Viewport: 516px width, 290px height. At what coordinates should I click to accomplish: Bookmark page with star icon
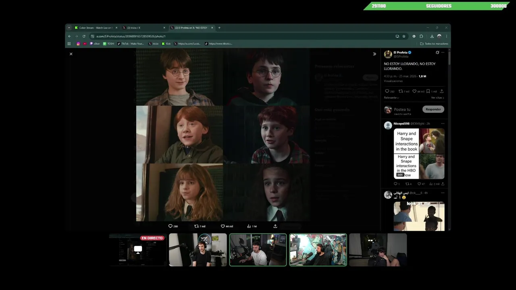pos(404,36)
